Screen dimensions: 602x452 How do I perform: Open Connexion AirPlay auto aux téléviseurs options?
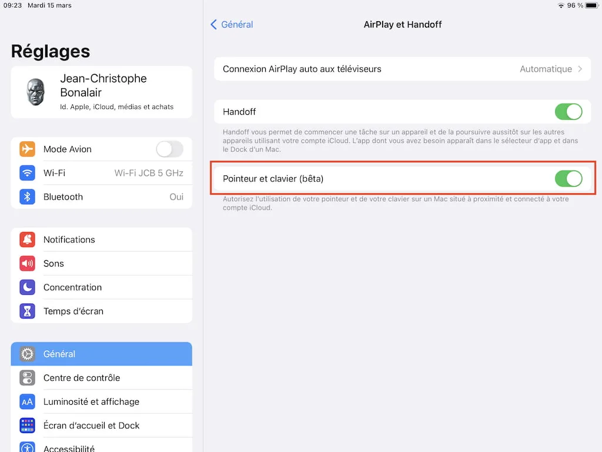402,69
